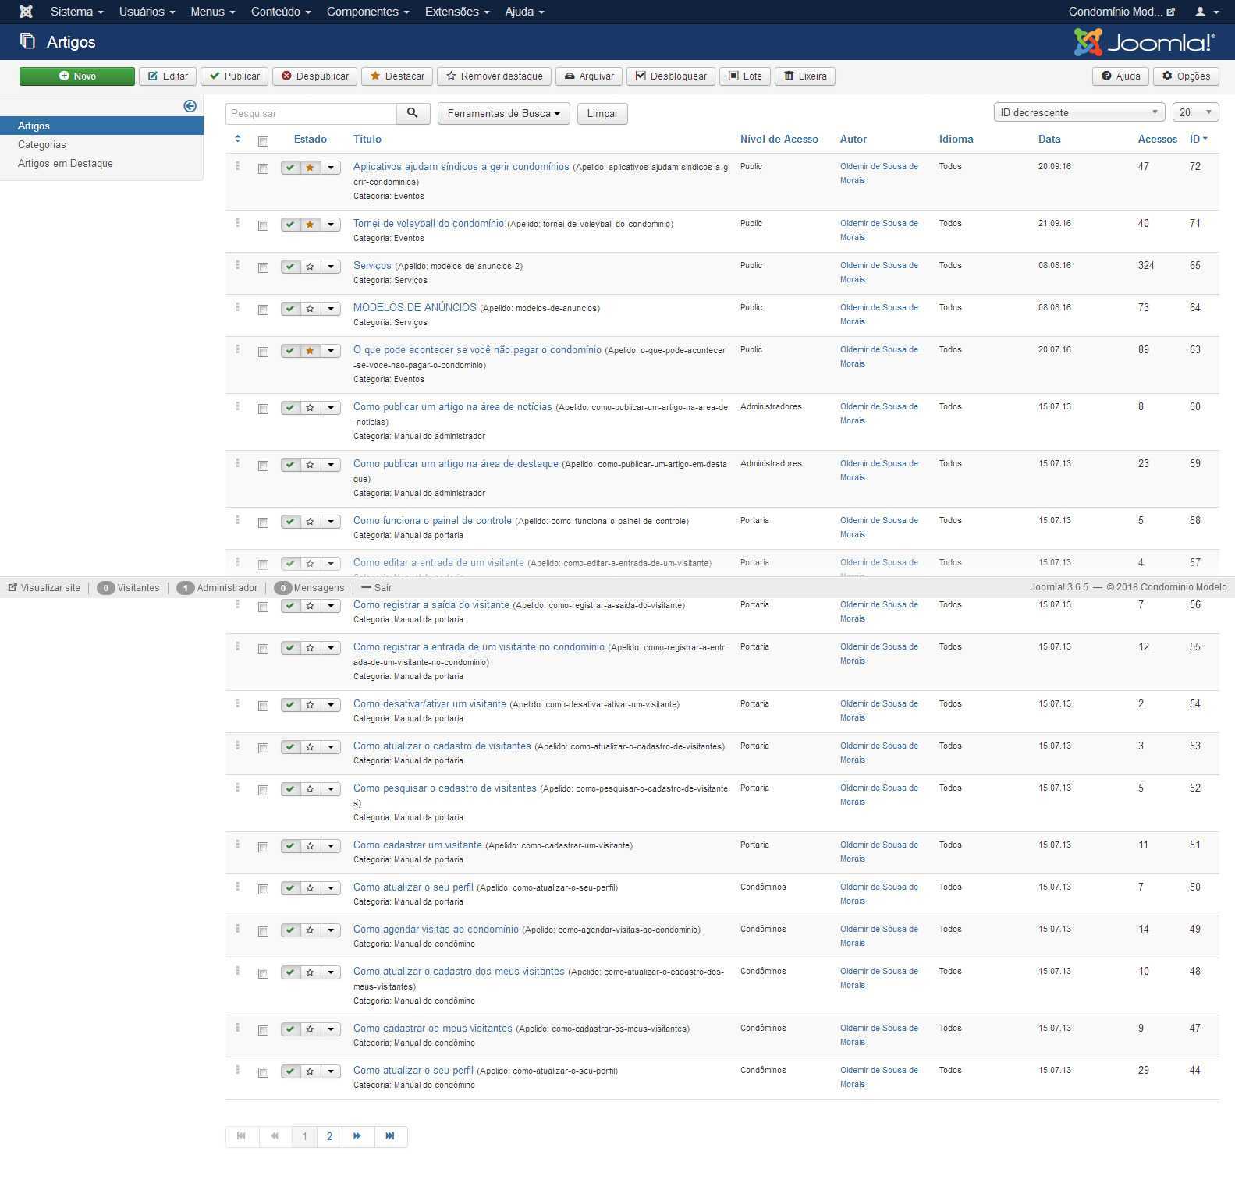Tick checkbox for MODELOS DE ANÚNCIOS row
Screen dimensions: 1235x1190
263,310
